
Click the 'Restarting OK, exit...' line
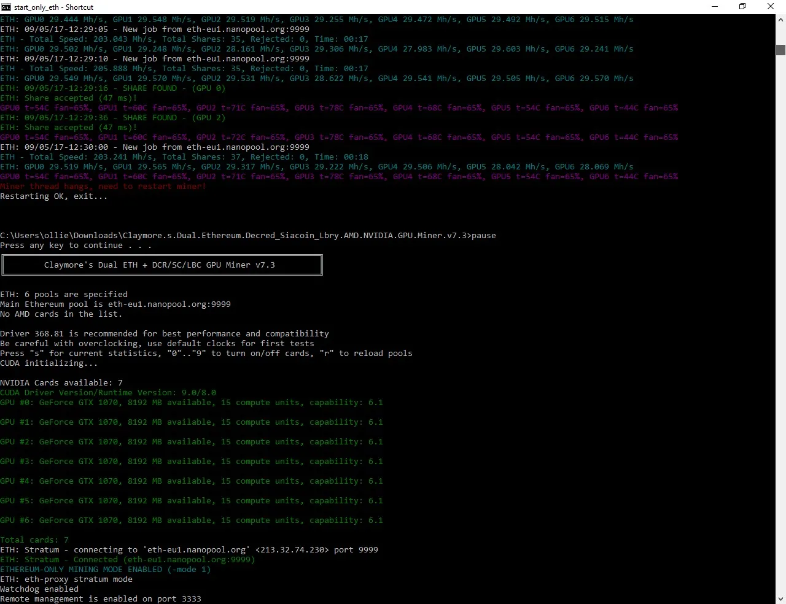coord(54,196)
